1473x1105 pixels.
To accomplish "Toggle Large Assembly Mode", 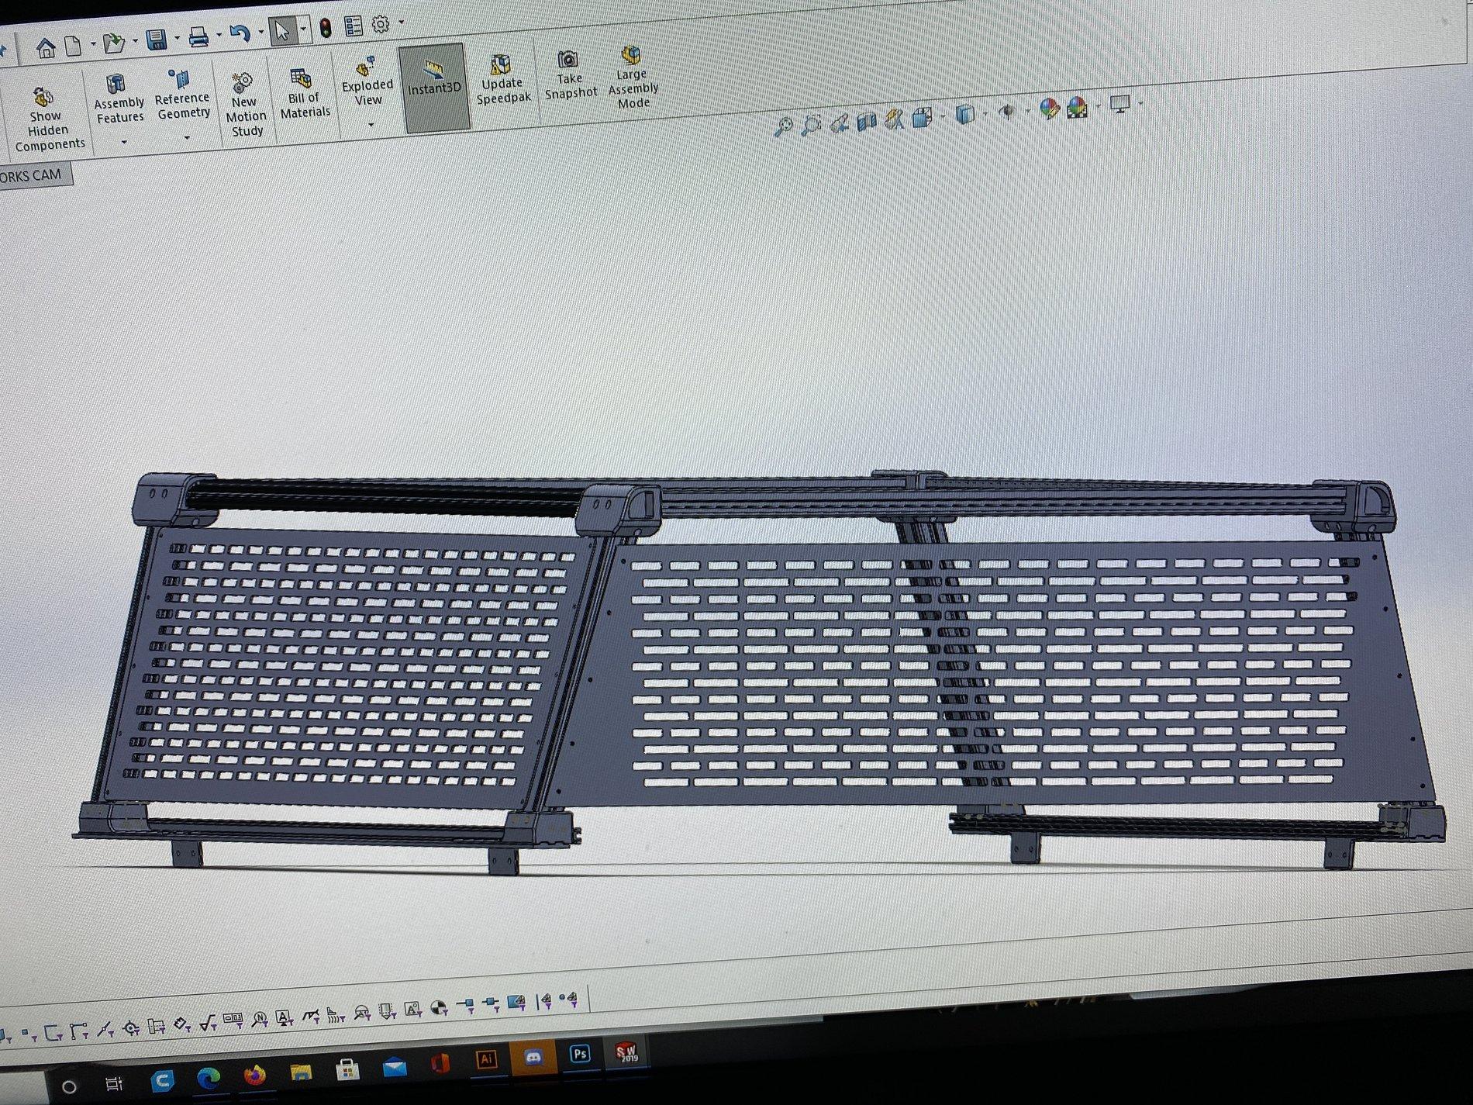I will (633, 78).
